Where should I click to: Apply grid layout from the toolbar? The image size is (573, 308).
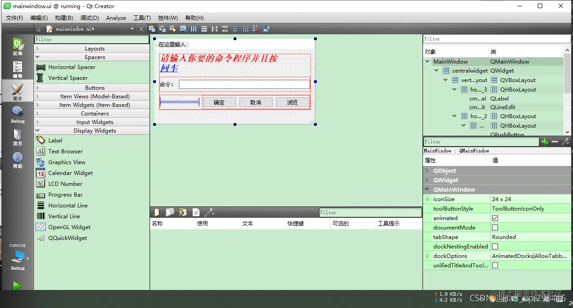point(245,29)
